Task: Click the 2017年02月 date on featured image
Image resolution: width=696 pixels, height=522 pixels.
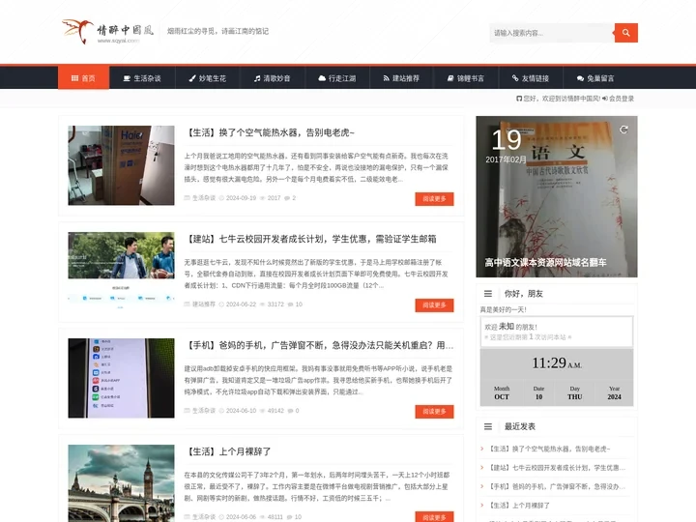Action: pos(506,159)
